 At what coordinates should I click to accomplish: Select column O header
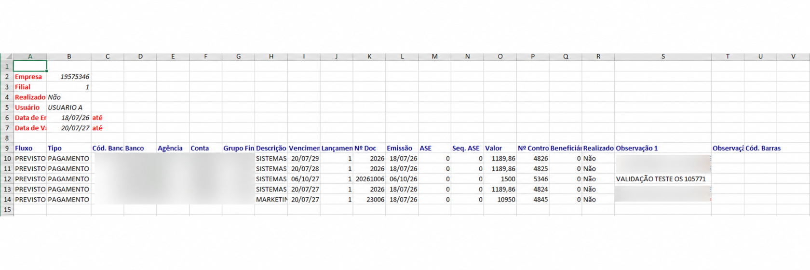point(500,56)
